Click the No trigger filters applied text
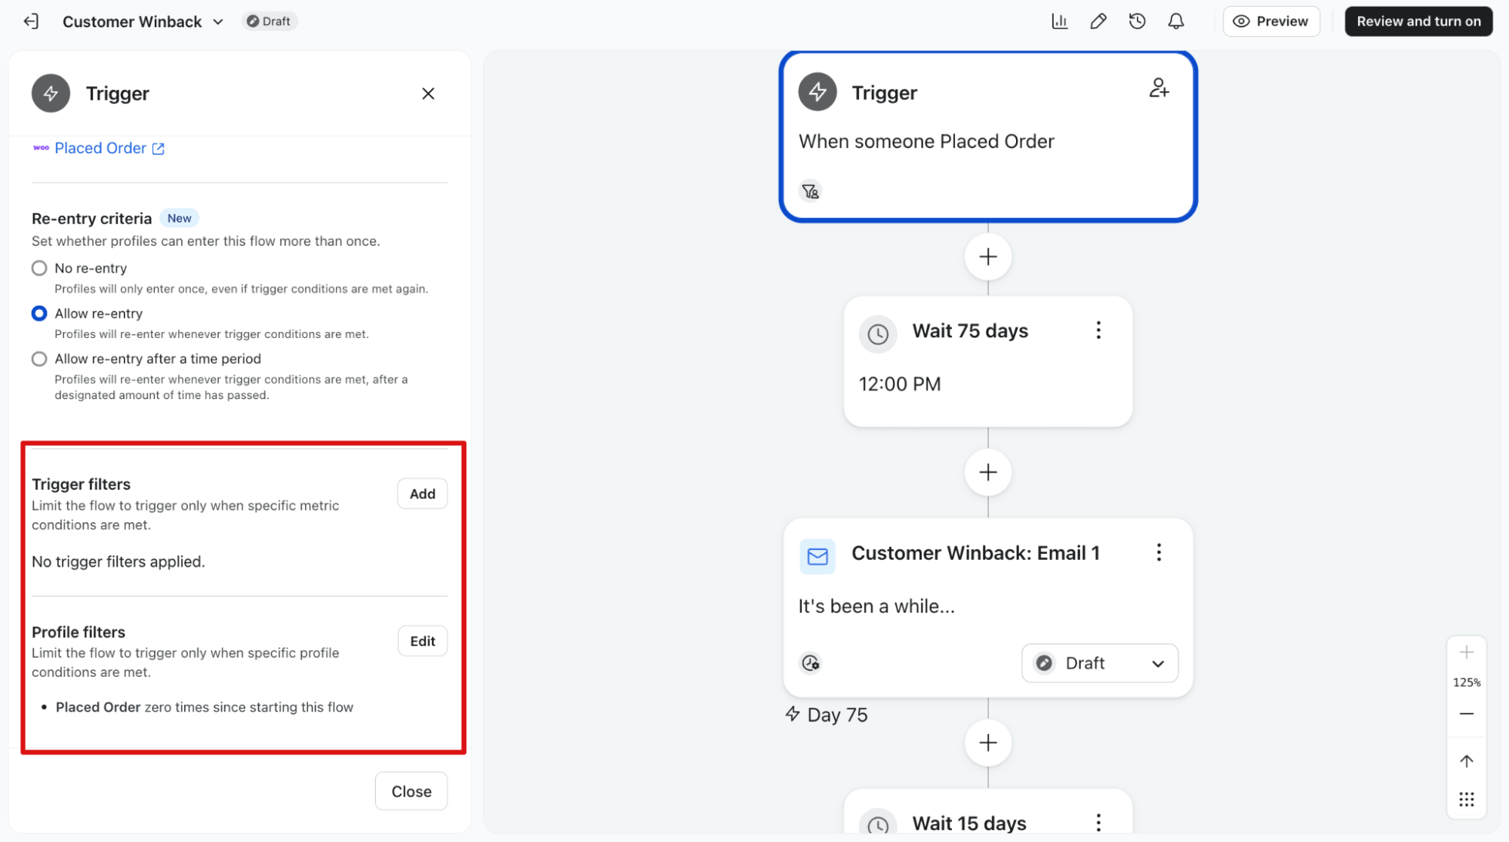This screenshot has height=842, width=1509. pyautogui.click(x=119, y=561)
